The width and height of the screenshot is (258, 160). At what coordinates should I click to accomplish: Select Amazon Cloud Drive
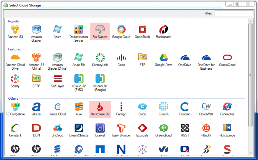point(15,62)
